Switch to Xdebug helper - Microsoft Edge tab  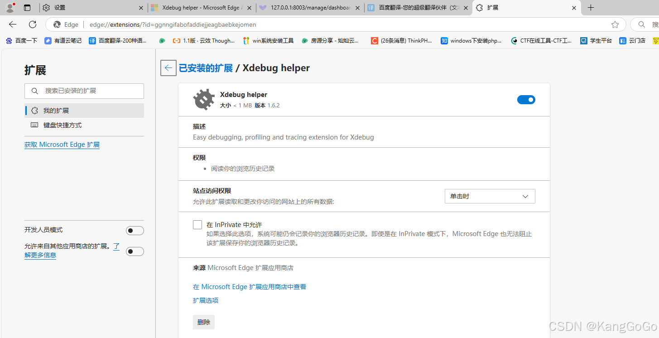pos(202,8)
